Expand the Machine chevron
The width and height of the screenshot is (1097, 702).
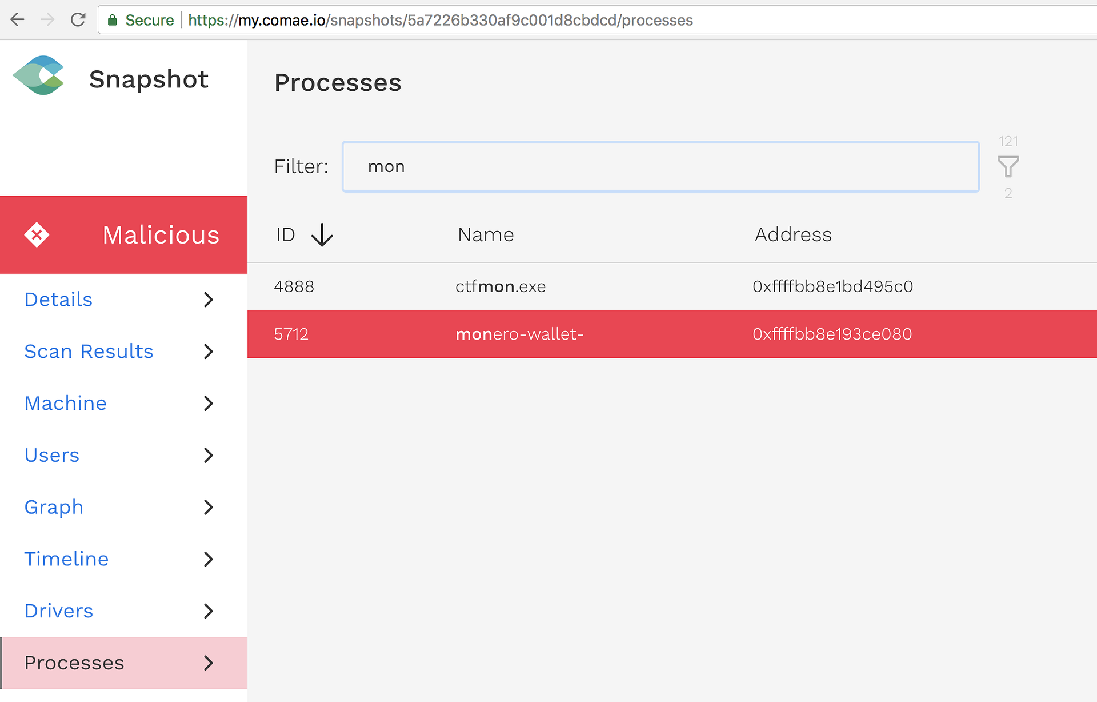click(209, 404)
